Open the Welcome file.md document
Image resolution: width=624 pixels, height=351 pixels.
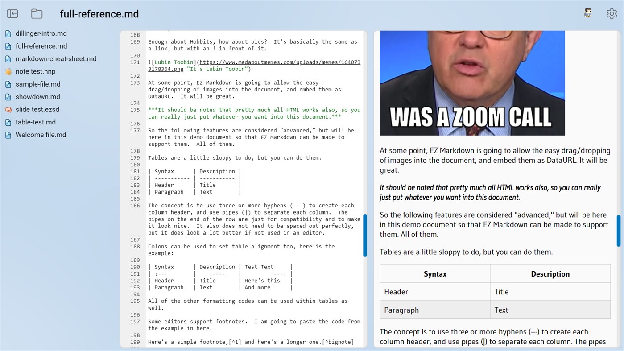40,134
